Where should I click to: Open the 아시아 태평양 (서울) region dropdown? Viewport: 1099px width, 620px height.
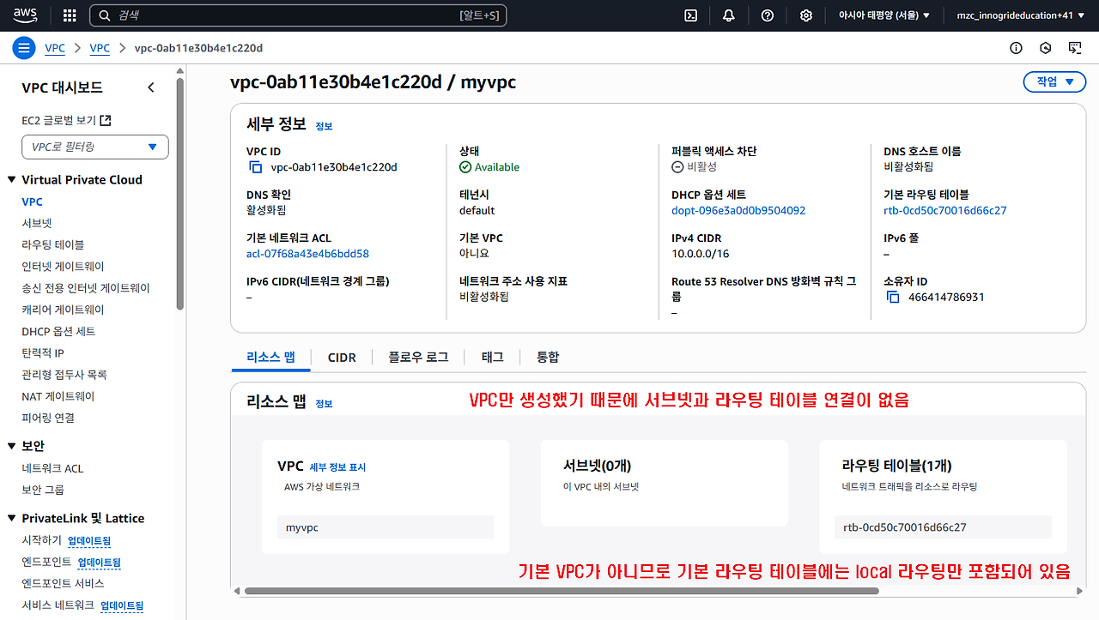click(884, 15)
